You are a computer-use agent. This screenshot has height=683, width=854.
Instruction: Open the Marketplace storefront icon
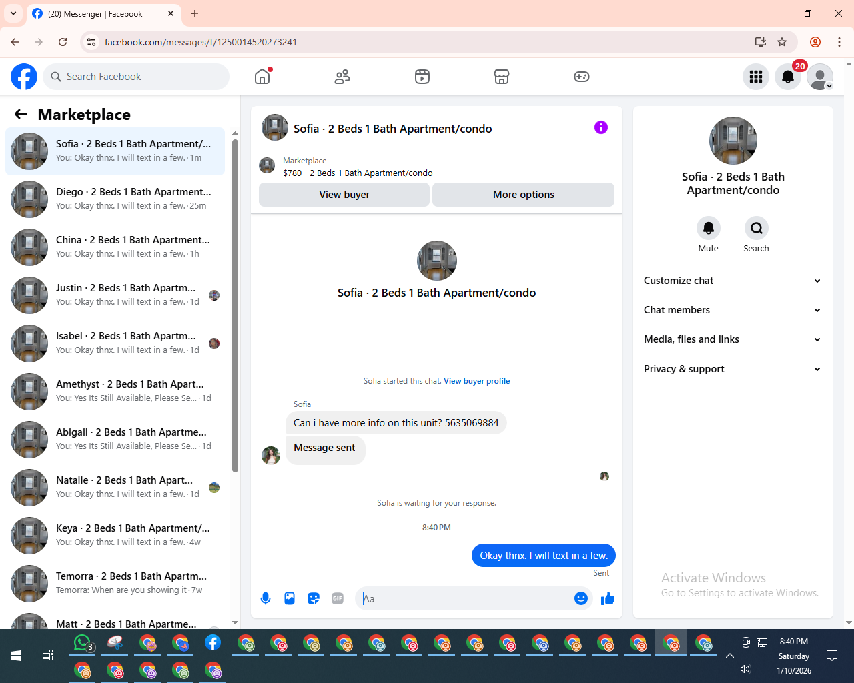[502, 77]
